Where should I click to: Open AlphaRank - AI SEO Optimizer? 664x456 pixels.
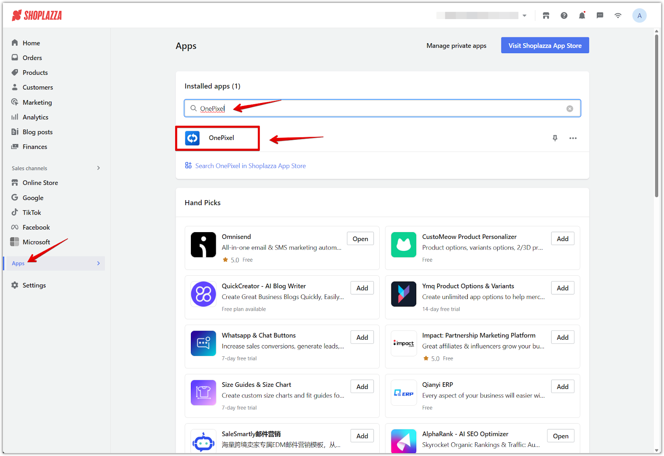click(561, 436)
